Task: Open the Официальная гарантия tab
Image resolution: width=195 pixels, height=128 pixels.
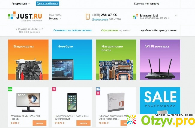Action: pos(115,30)
